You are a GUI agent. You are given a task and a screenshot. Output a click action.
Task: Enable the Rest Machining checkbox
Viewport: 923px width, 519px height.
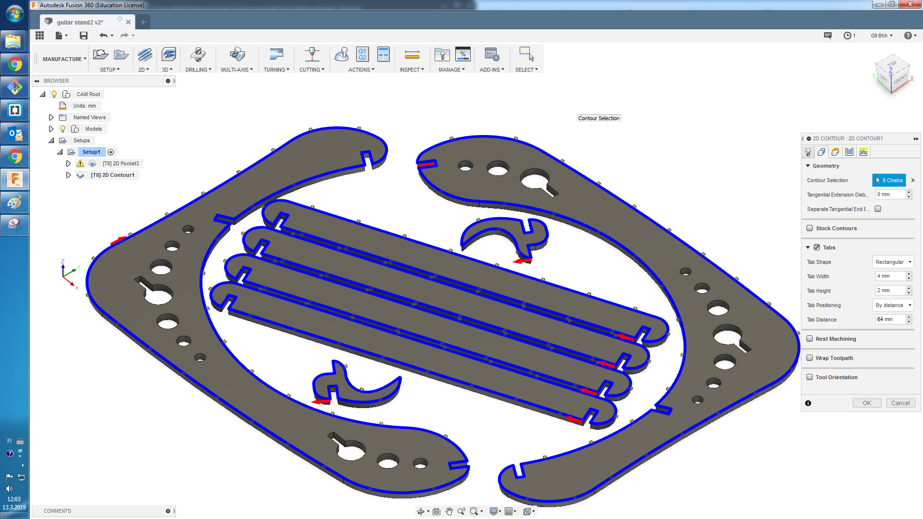[x=810, y=339]
